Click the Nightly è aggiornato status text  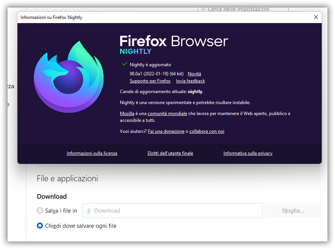[x=150, y=65]
